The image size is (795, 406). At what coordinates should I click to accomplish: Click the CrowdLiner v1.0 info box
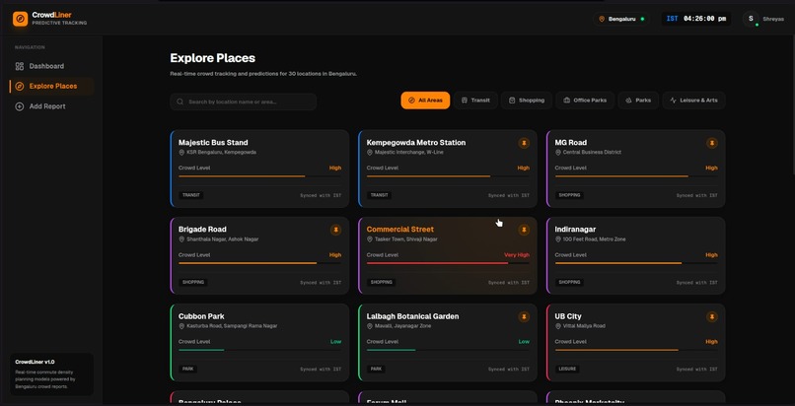pyautogui.click(x=51, y=374)
